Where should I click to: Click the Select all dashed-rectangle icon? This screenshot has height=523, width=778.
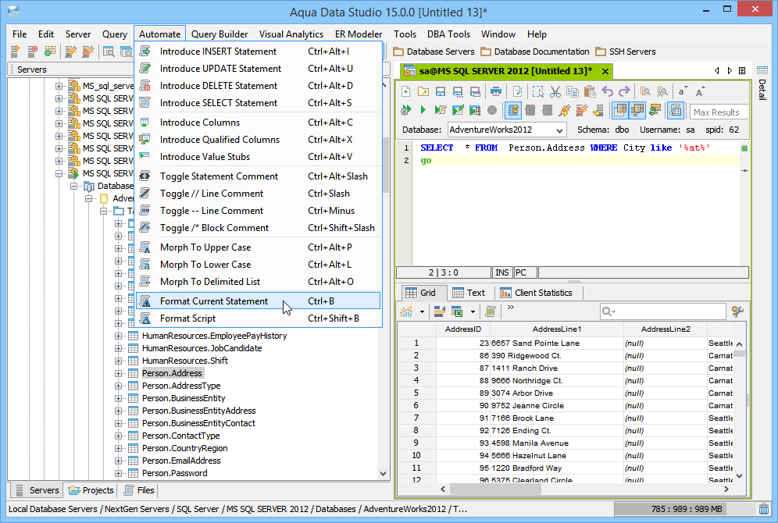coord(538,91)
